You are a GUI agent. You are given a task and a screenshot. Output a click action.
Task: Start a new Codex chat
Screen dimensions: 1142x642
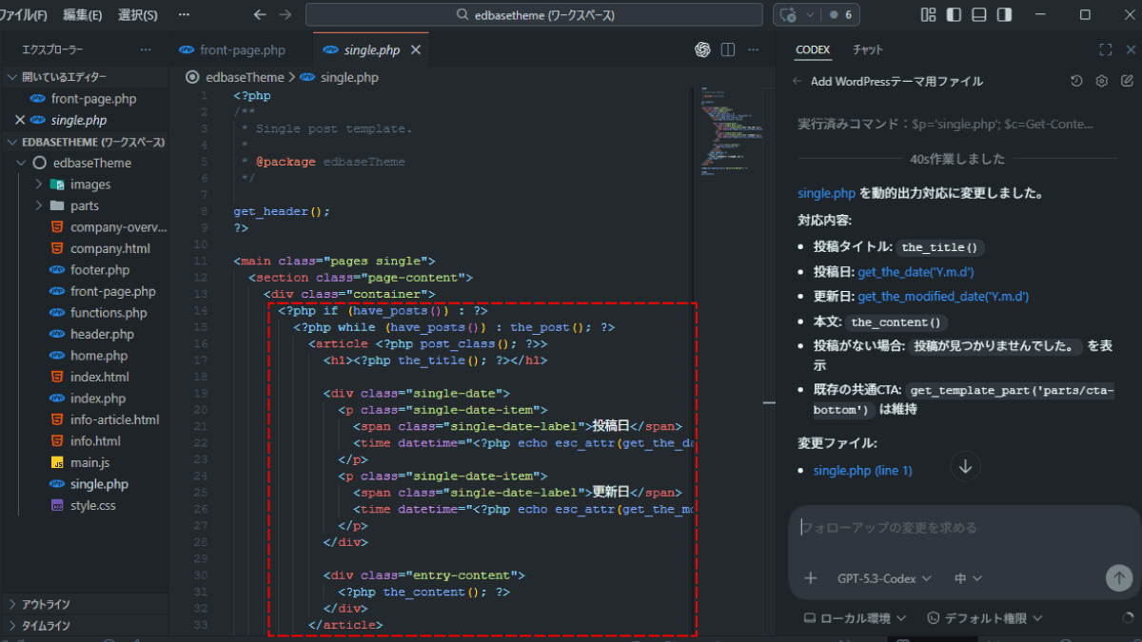[1127, 81]
